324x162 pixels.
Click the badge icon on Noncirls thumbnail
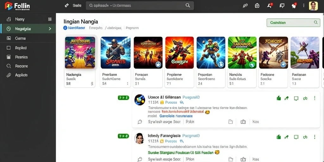pyautogui.click(x=252, y=65)
